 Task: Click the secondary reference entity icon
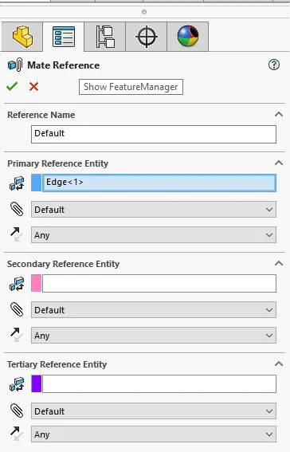click(17, 284)
